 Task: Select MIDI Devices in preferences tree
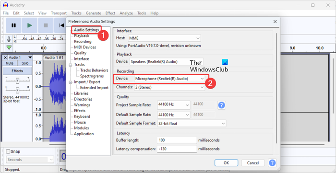pyautogui.click(x=85, y=47)
